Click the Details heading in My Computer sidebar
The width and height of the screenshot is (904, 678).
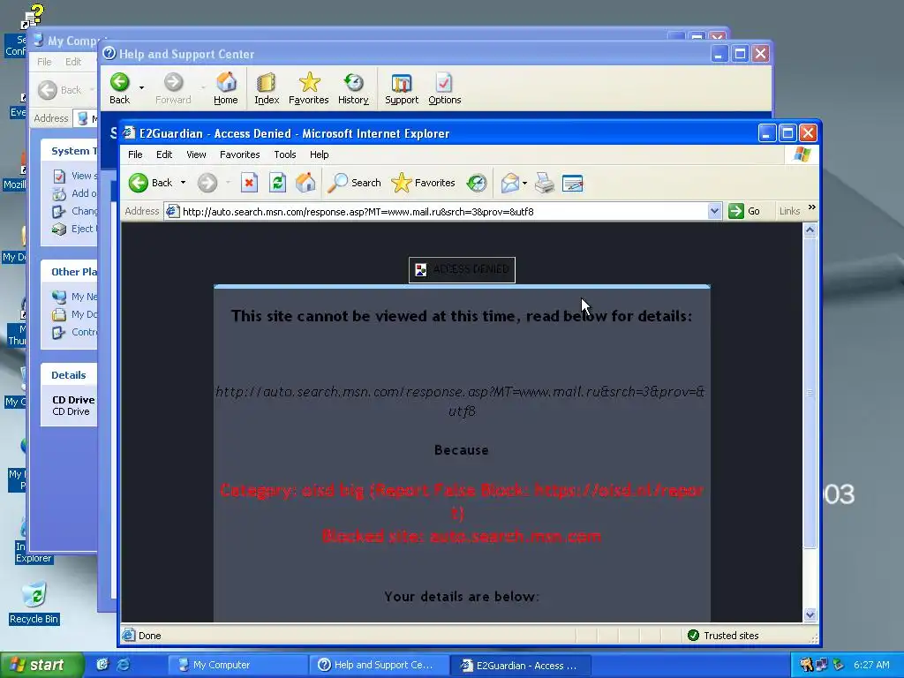[x=69, y=375]
